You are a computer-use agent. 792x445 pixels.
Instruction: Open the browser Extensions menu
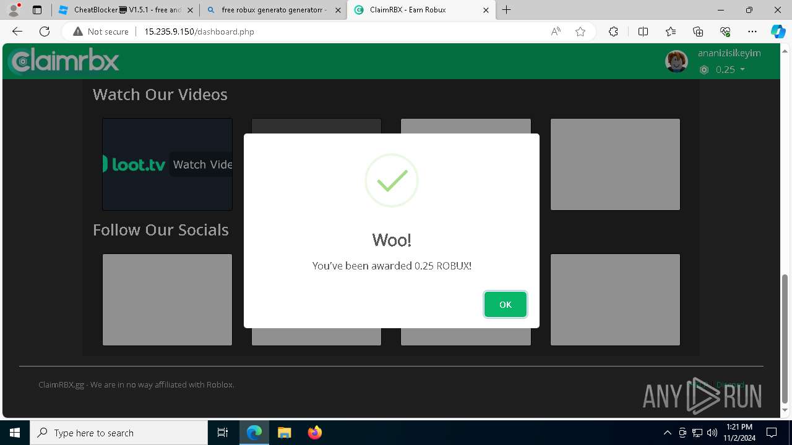pyautogui.click(x=613, y=32)
